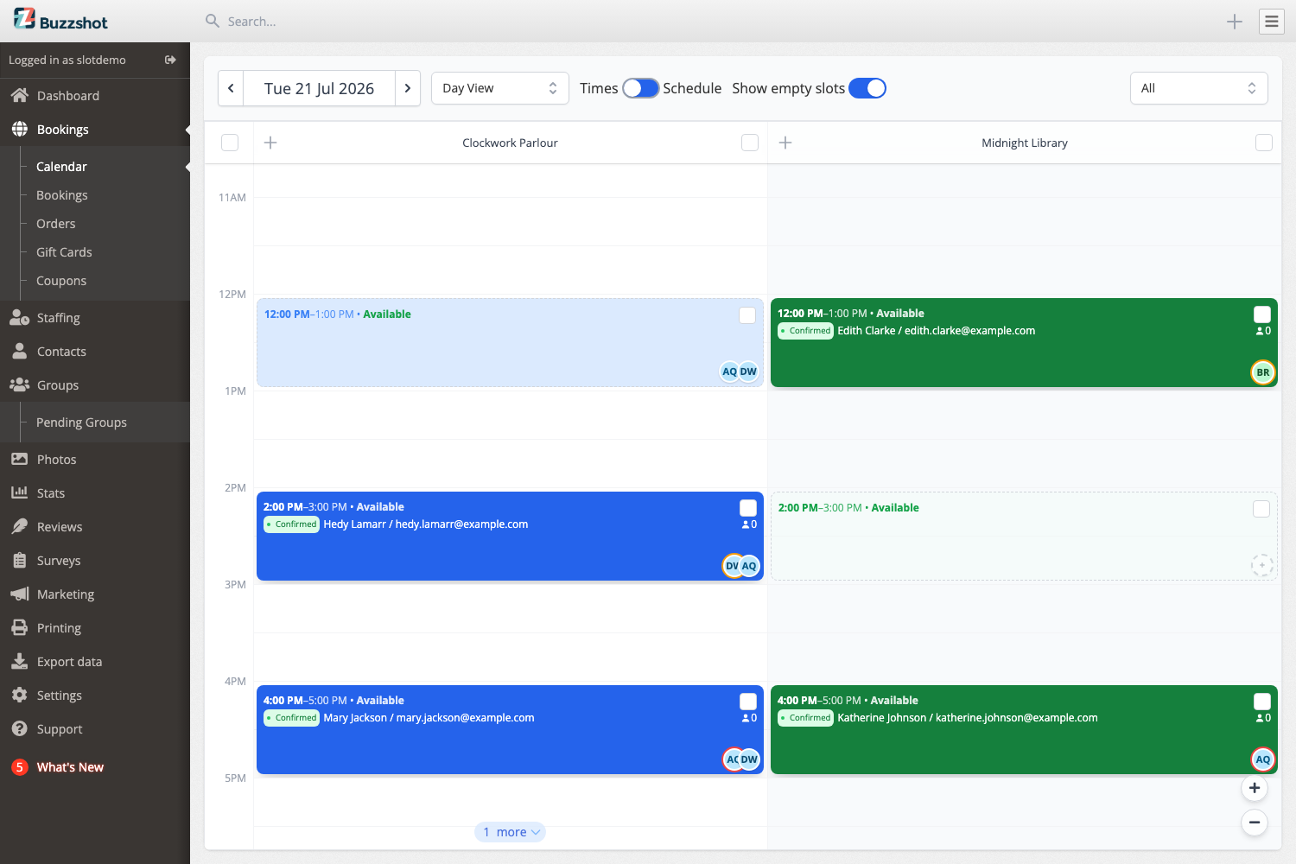Click the Dashboard home icon
The width and height of the screenshot is (1296, 864).
click(19, 95)
